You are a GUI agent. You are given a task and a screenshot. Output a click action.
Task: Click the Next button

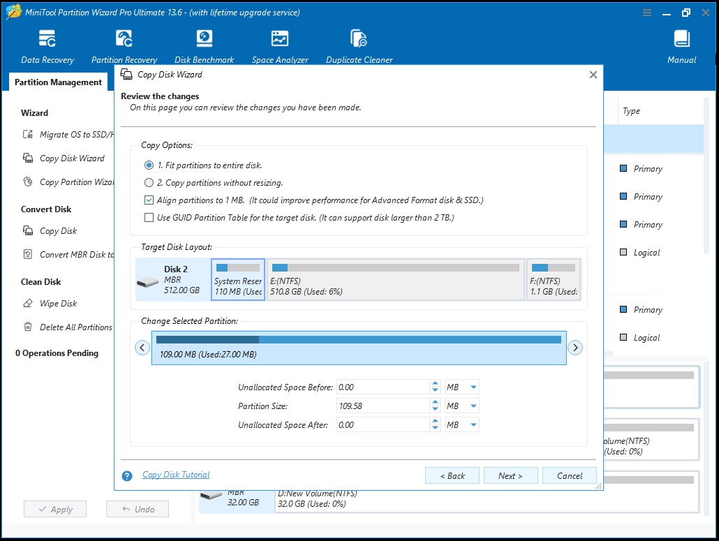[510, 475]
